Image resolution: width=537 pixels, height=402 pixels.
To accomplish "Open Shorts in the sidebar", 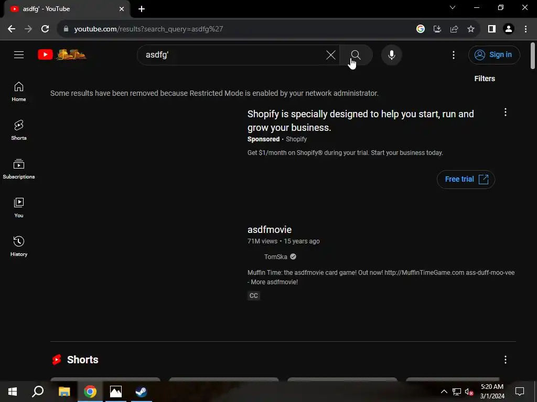I will [19, 130].
